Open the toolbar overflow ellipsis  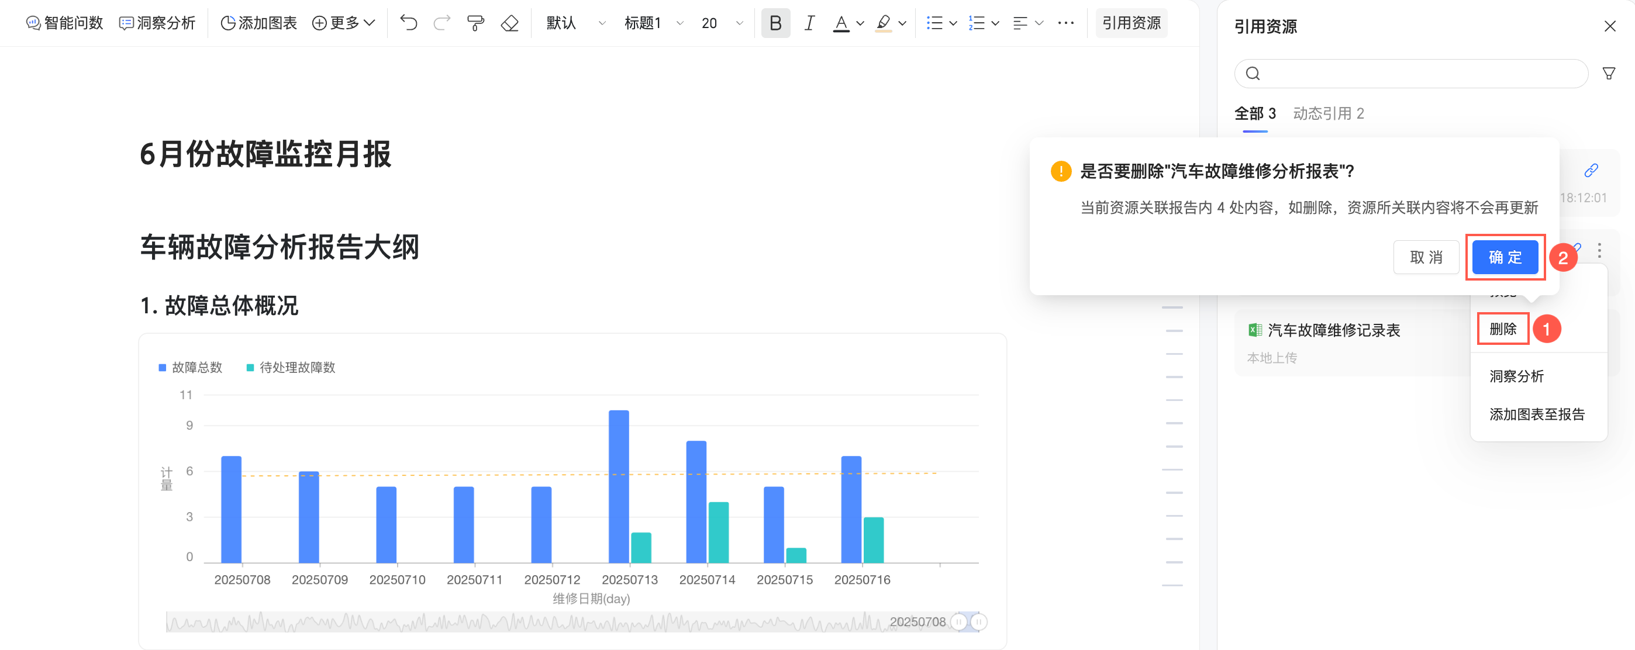1065,23
